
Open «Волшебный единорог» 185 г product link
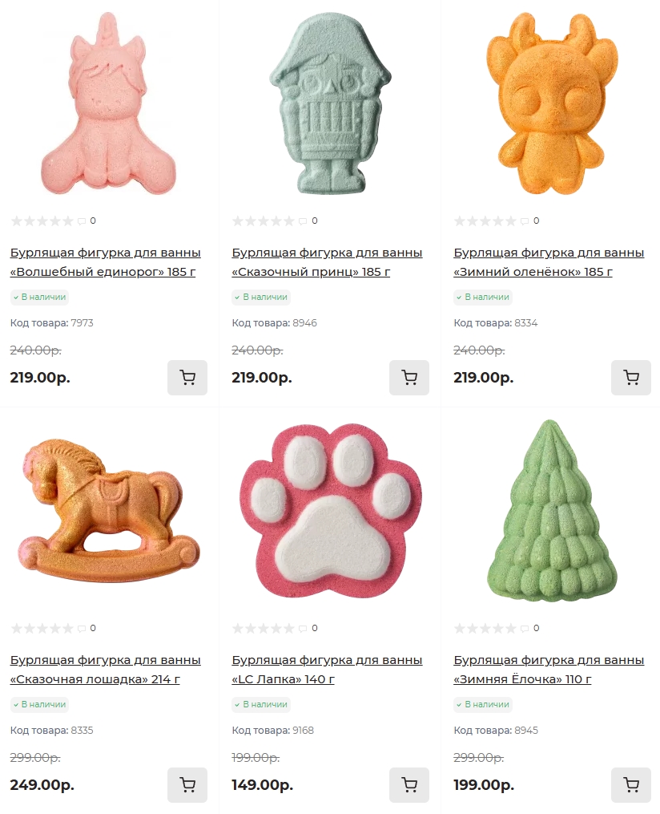tap(105, 262)
